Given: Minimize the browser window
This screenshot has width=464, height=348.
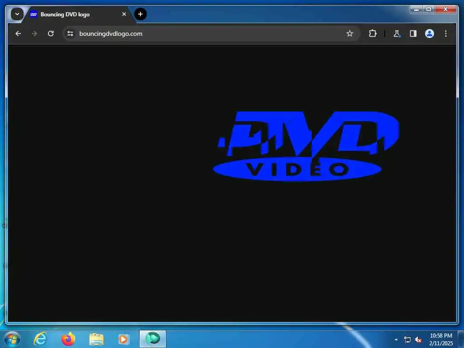Looking at the screenshot, I should pos(416,10).
